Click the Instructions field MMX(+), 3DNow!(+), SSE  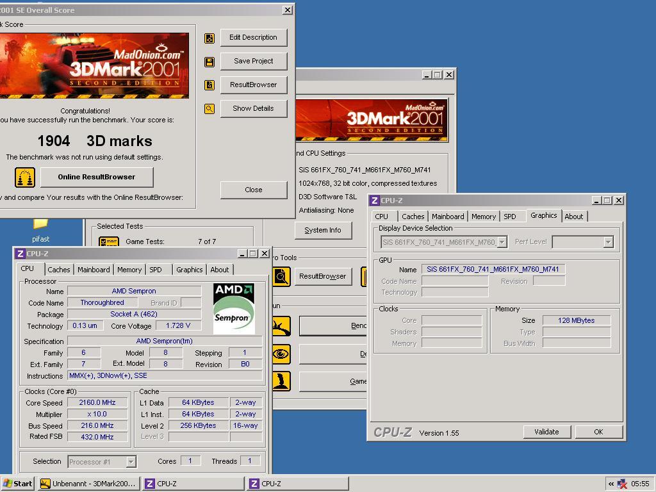[x=165, y=375]
